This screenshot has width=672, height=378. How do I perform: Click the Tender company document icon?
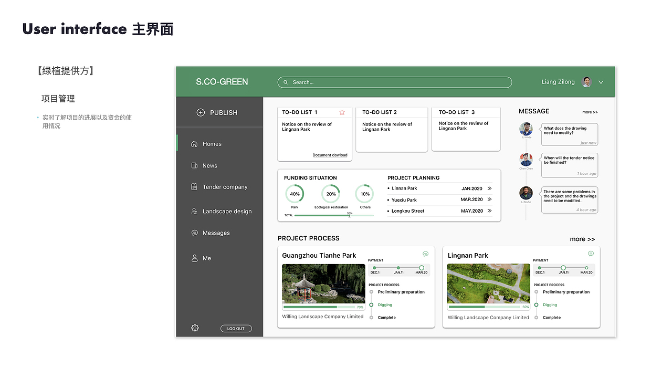click(x=194, y=187)
